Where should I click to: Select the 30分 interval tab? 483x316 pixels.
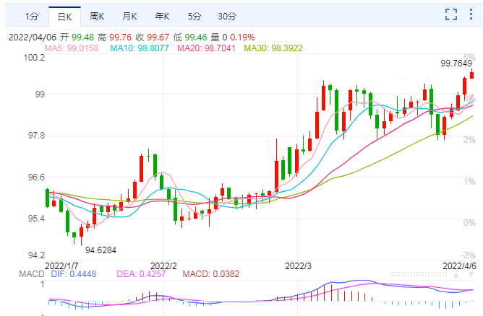tap(227, 17)
